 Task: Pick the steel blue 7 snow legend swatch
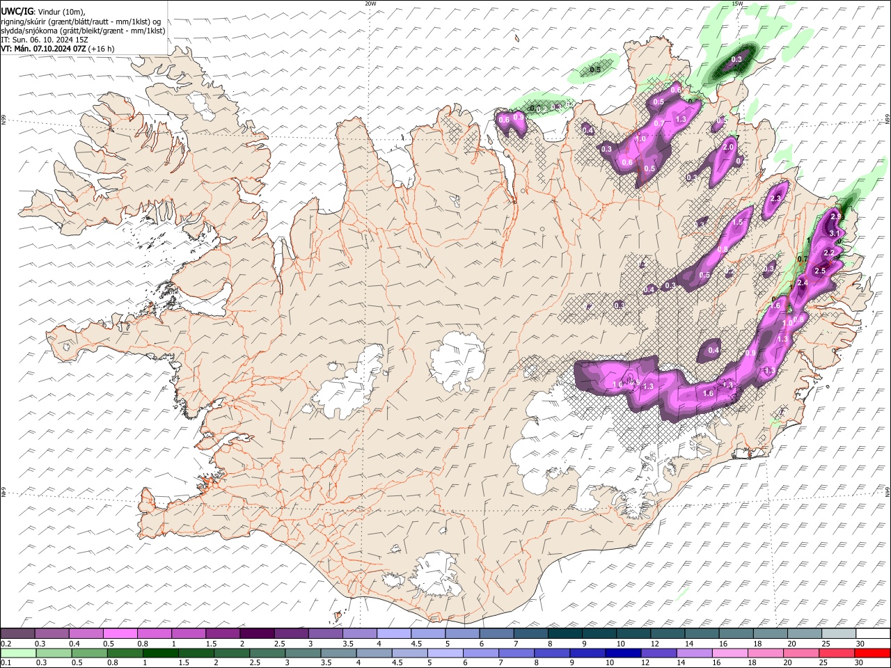[530, 634]
